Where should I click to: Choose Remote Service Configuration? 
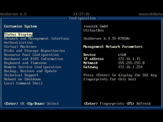click(x=32, y=67)
